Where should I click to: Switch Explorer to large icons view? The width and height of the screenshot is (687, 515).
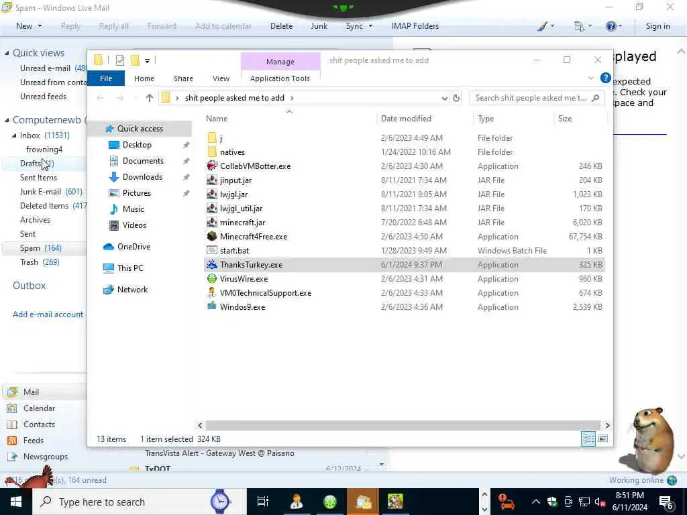pyautogui.click(x=603, y=439)
